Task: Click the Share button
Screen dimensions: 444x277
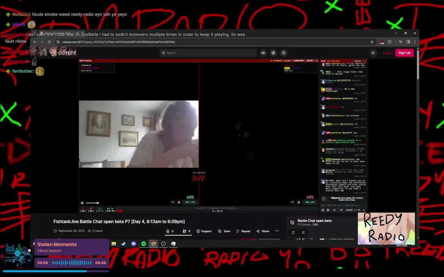Action: pyautogui.click(x=263, y=231)
